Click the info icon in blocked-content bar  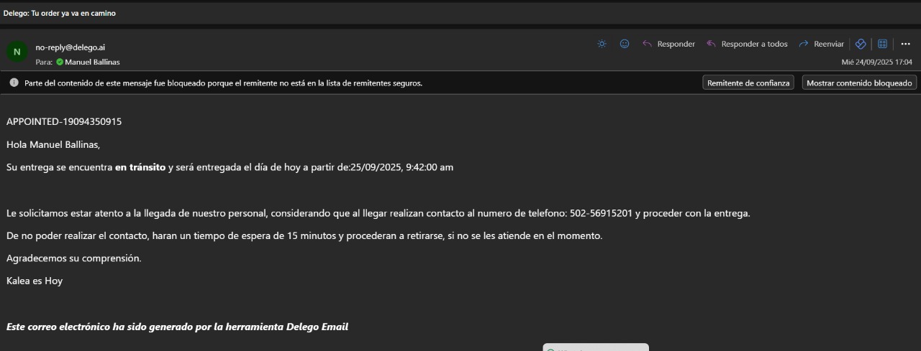tap(14, 83)
